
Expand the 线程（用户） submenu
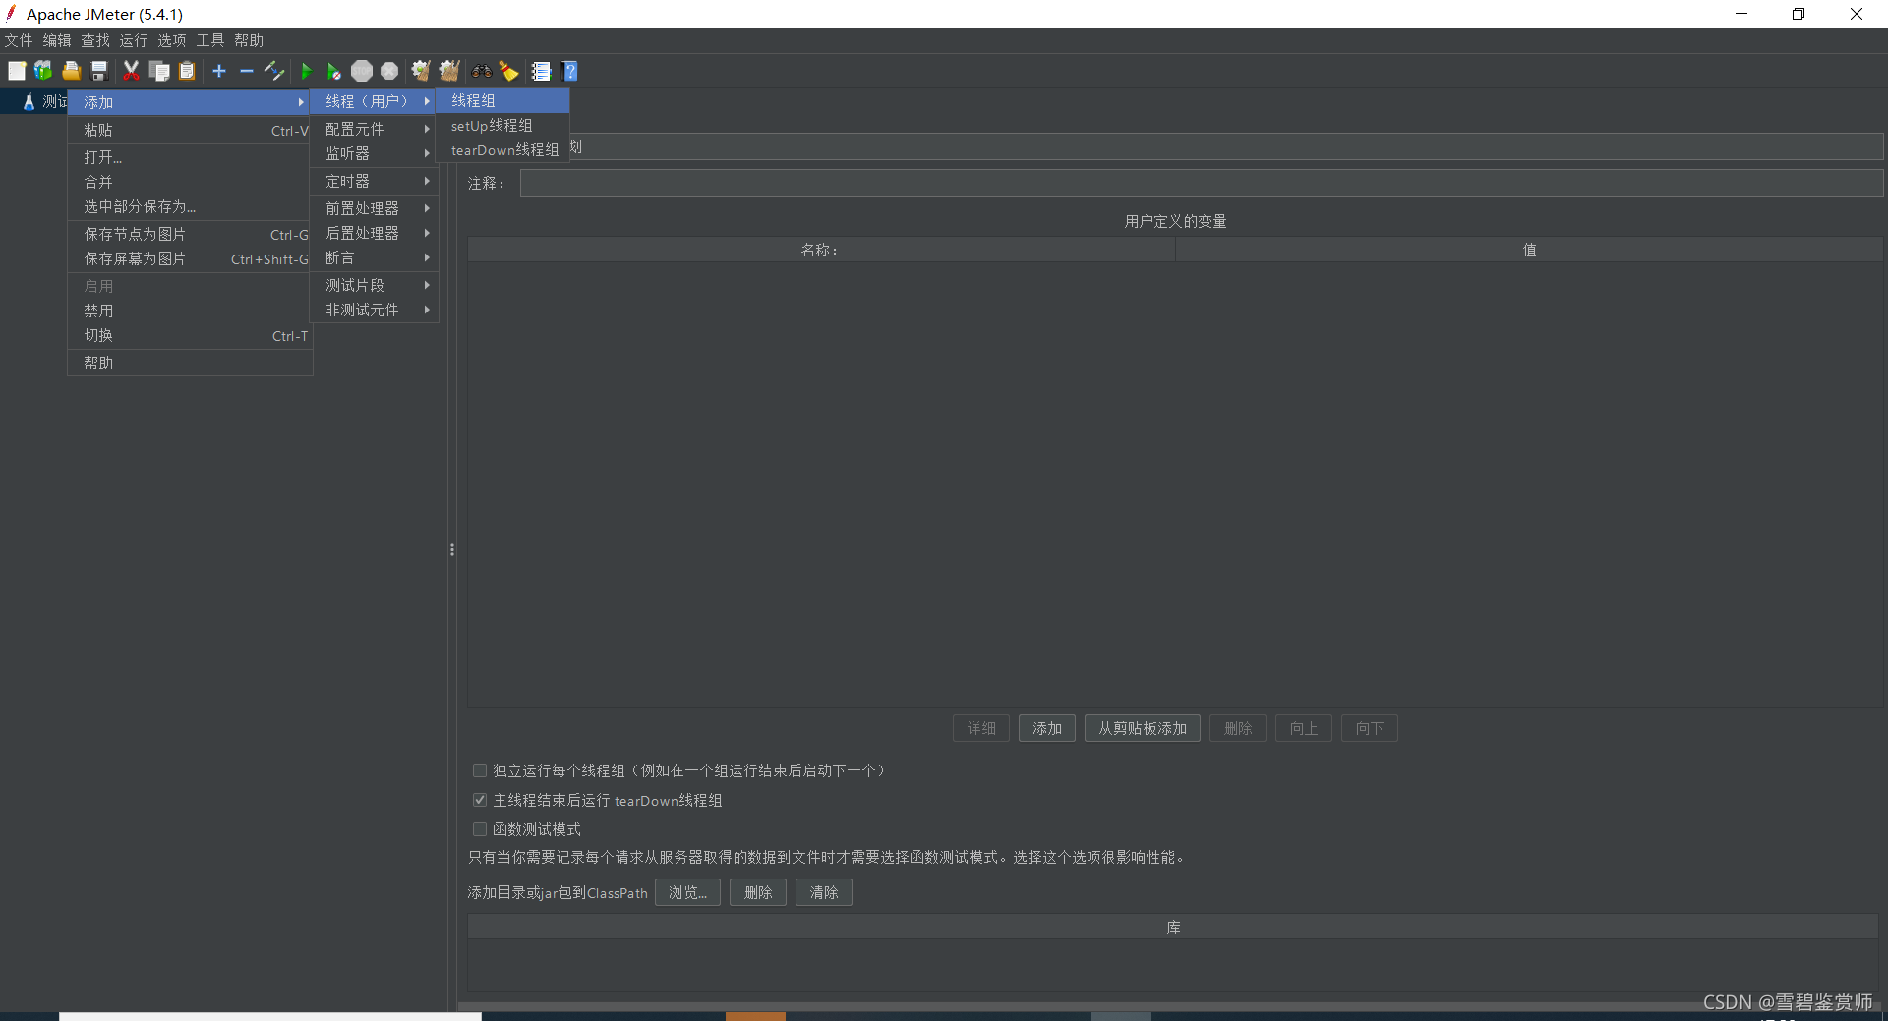click(x=375, y=101)
